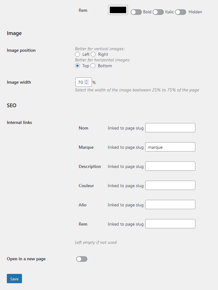Select Right image position
The height and width of the screenshot is (290, 218).
coord(93,55)
